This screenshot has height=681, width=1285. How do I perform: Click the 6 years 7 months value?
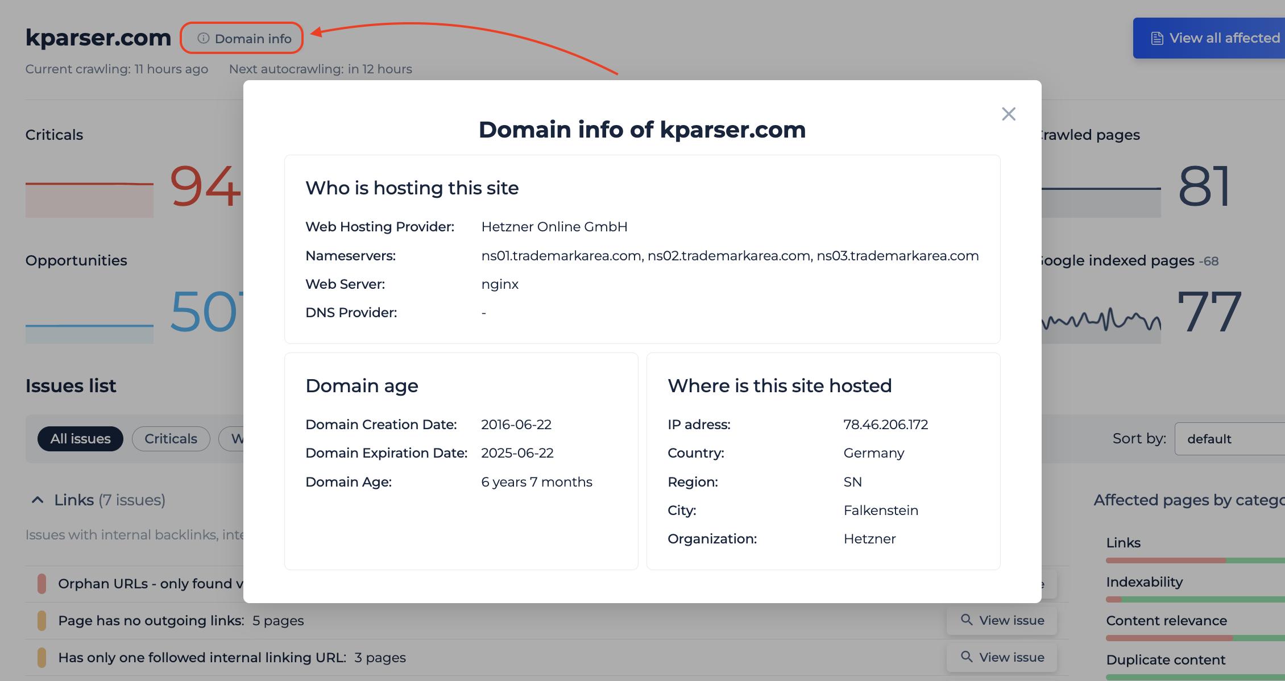coord(537,482)
